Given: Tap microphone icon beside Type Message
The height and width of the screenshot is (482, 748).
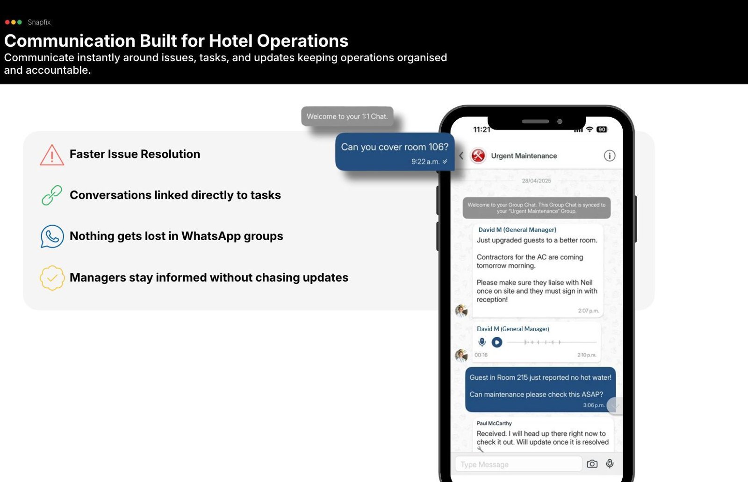Looking at the screenshot, I should click(610, 463).
